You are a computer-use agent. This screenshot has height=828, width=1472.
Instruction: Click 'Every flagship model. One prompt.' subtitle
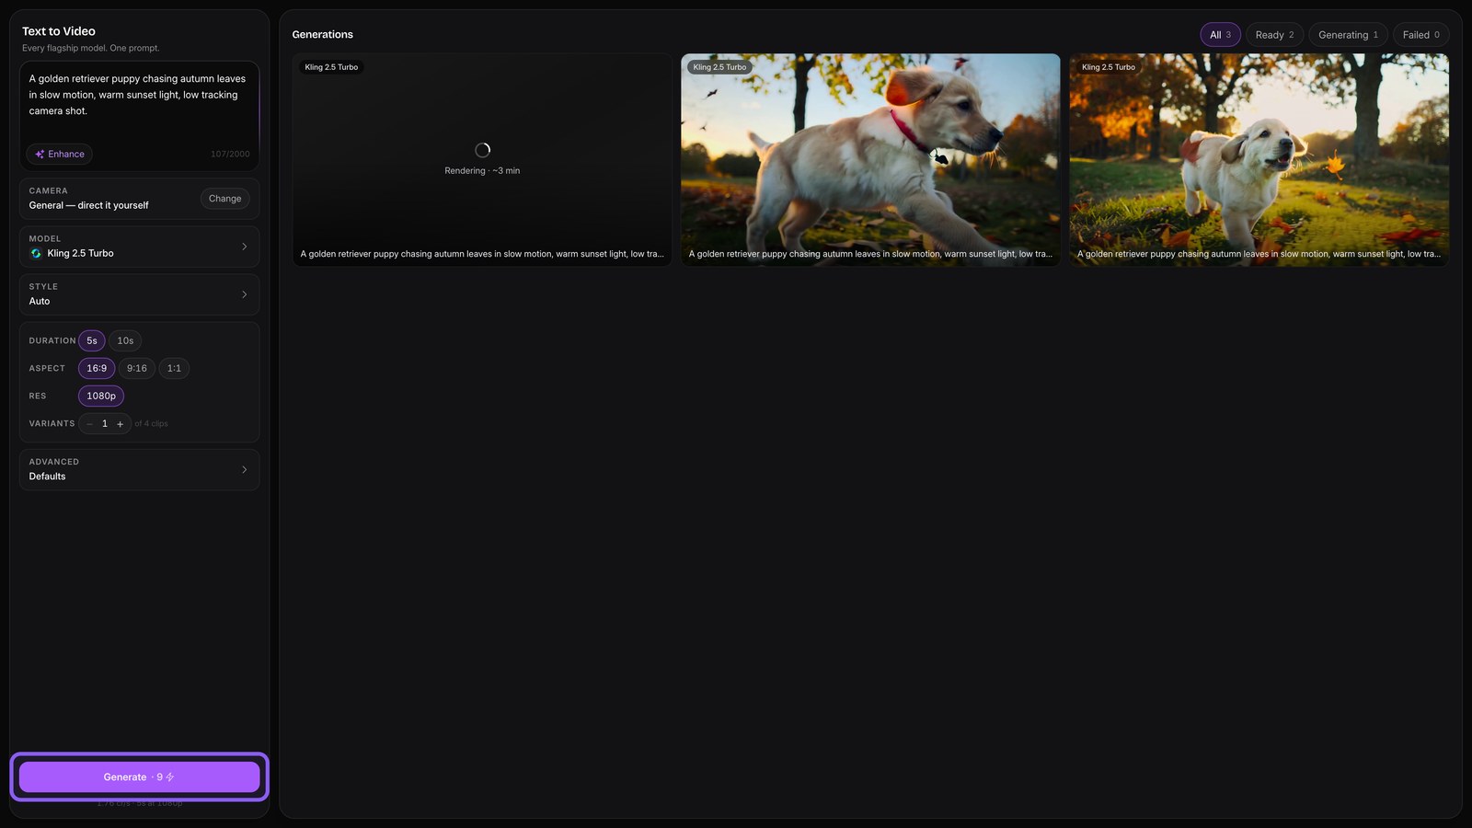91,48
